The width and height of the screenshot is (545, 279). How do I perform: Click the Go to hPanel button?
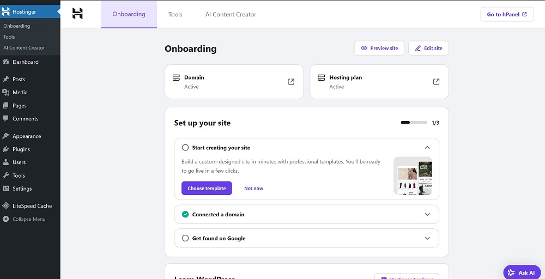tap(507, 14)
